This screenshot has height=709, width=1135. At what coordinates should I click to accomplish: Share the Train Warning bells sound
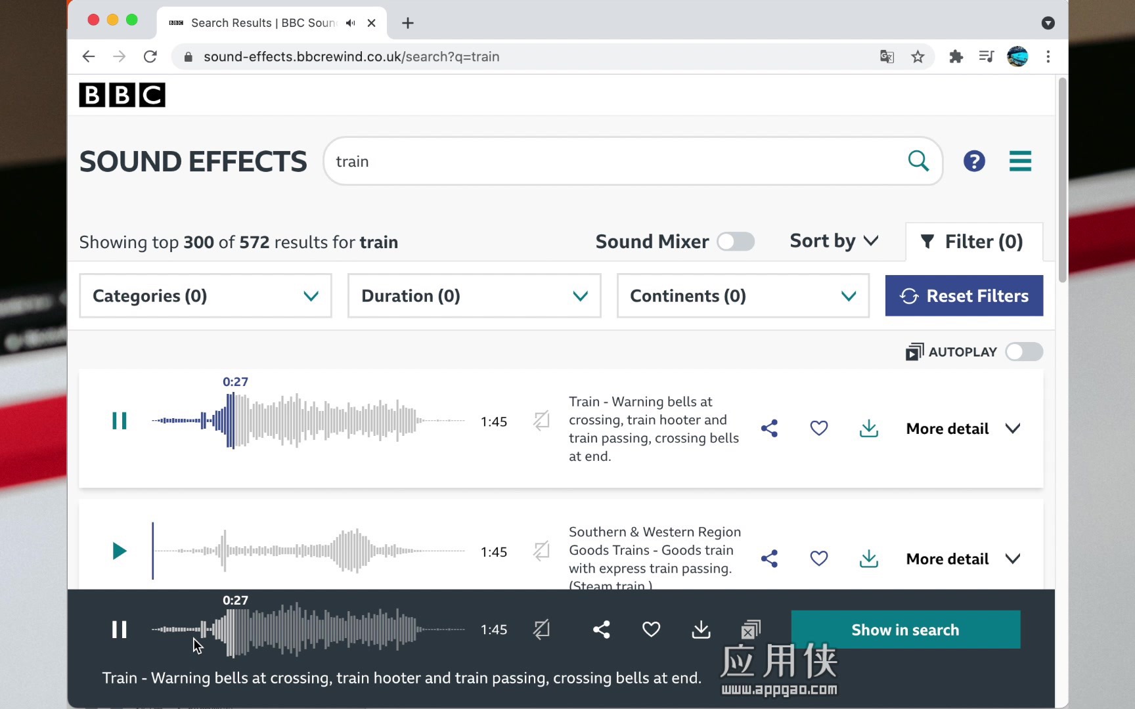769,428
